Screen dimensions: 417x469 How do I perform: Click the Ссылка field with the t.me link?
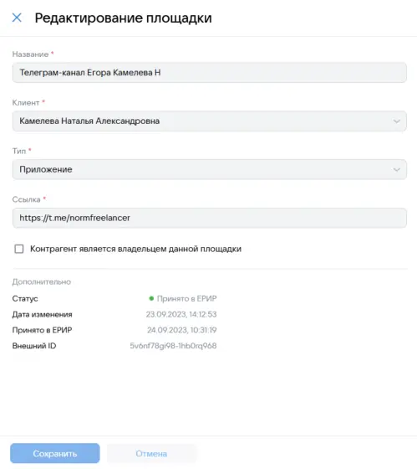pos(209,218)
